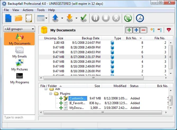Sort by Backup Date column header
177x130 pixels.
click(x=83, y=38)
